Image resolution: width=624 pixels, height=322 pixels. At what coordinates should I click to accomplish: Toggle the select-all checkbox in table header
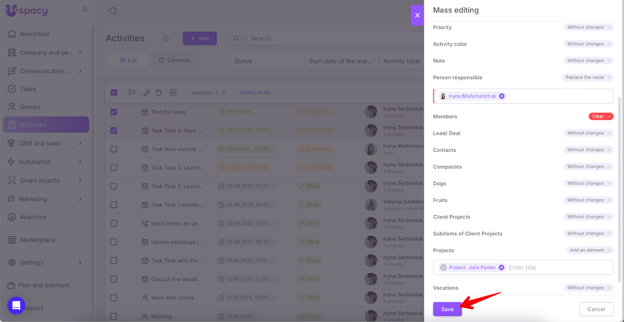114,93
